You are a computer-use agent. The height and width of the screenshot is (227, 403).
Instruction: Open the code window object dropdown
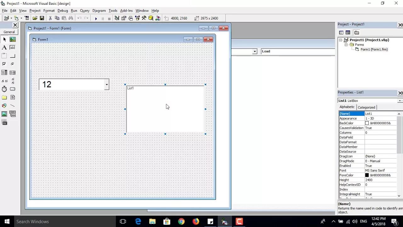[x=255, y=51]
